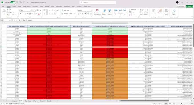194x105 pixels.
Task: Click the Bottom Align icon
Action: point(50,10)
